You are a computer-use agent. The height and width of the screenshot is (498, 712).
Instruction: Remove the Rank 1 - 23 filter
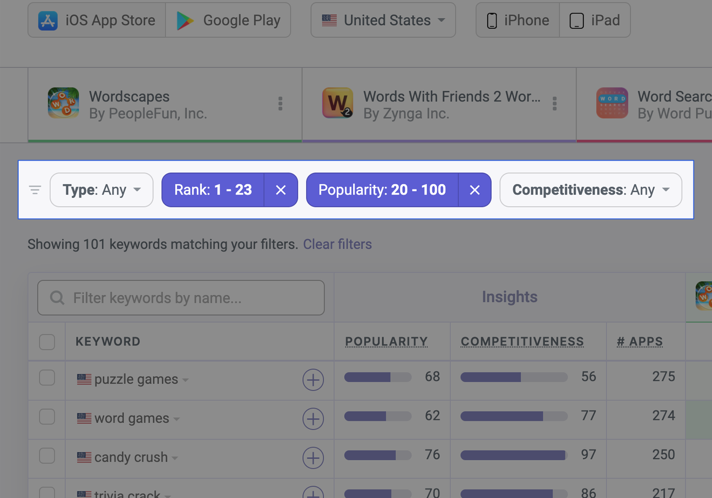[281, 190]
